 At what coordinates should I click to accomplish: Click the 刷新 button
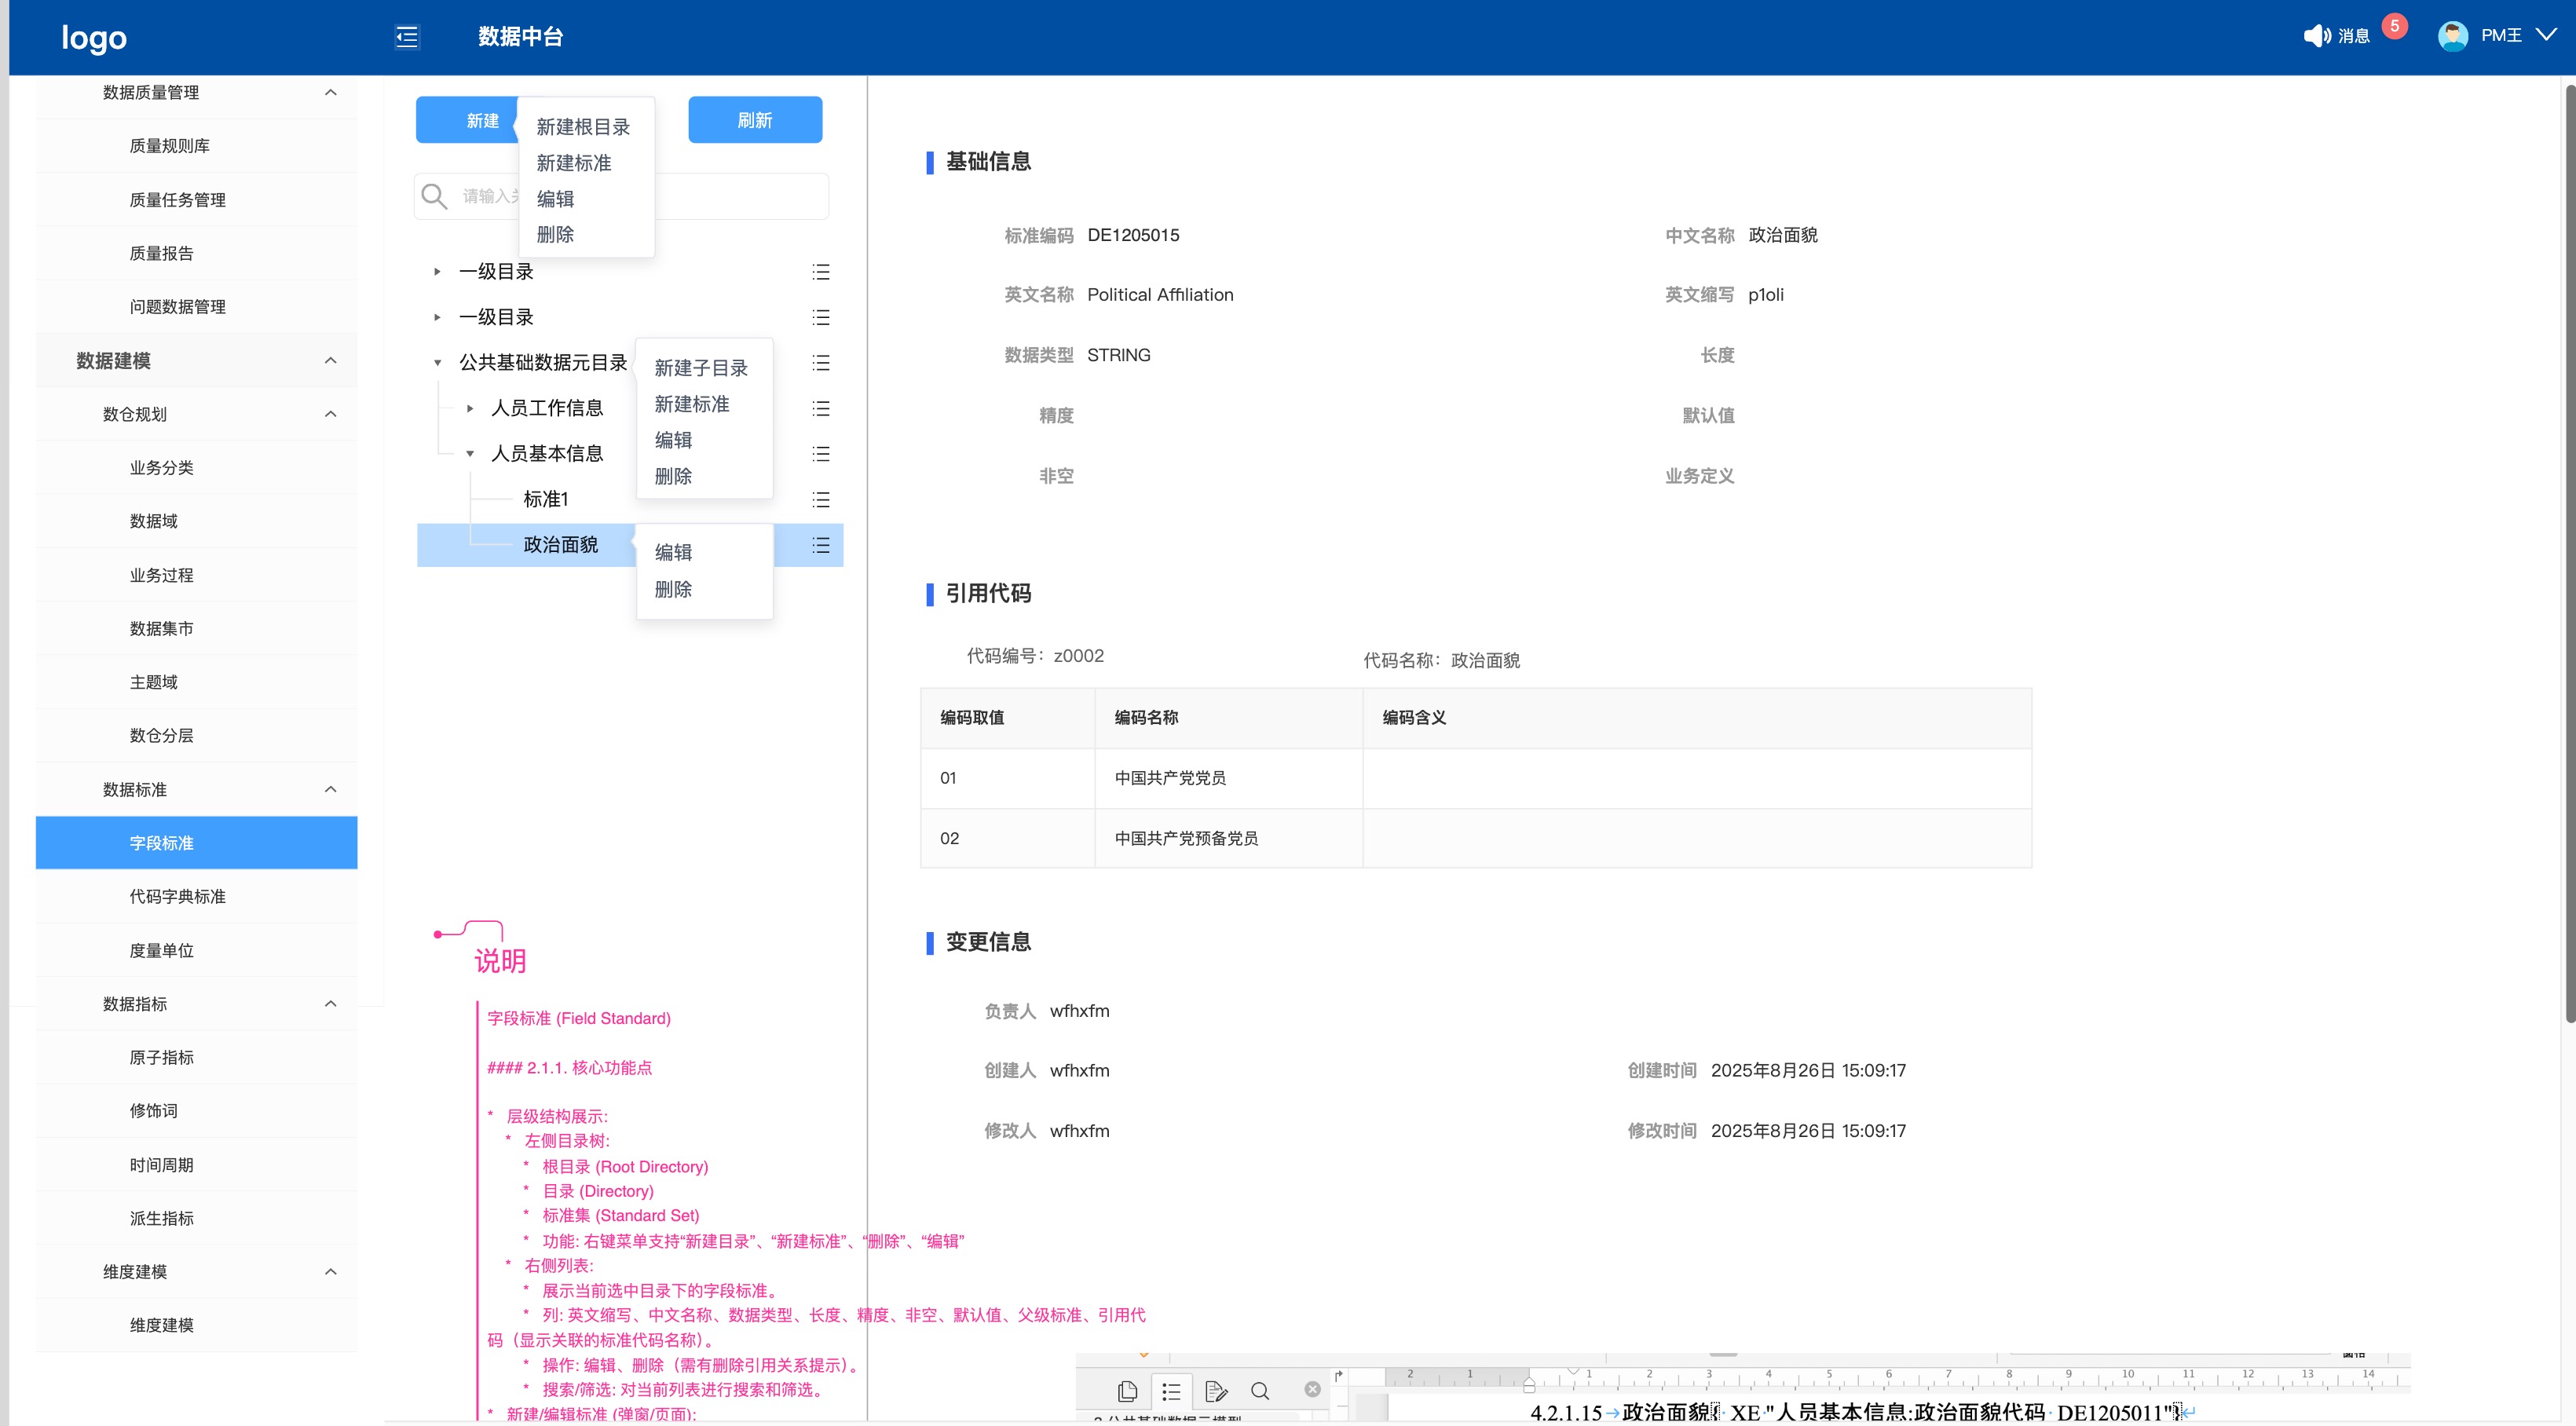(755, 120)
